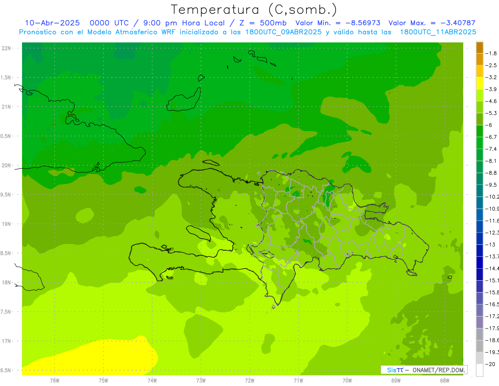499x386 pixels.
Task: Pick the bright yellow swatch in the colorbar
Action: 479,83
